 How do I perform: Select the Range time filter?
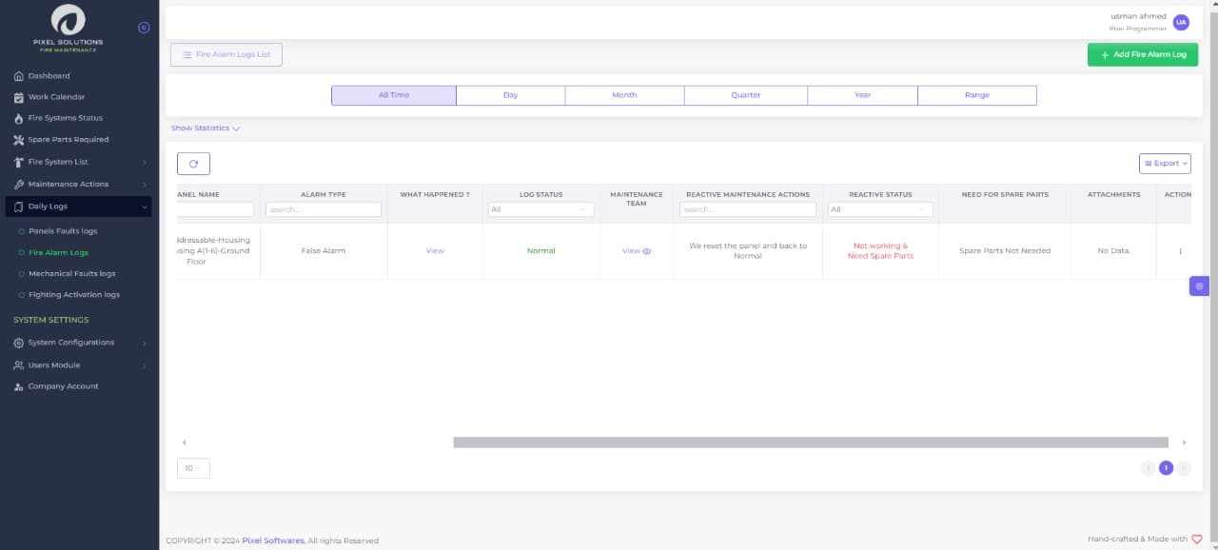(976, 95)
